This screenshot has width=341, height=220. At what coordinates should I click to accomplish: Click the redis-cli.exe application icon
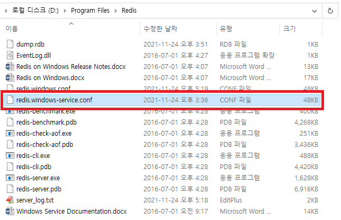pos(10,155)
